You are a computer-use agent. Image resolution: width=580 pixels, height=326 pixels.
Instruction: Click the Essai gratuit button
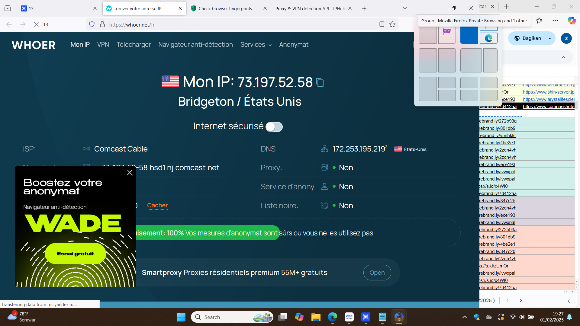click(x=76, y=254)
